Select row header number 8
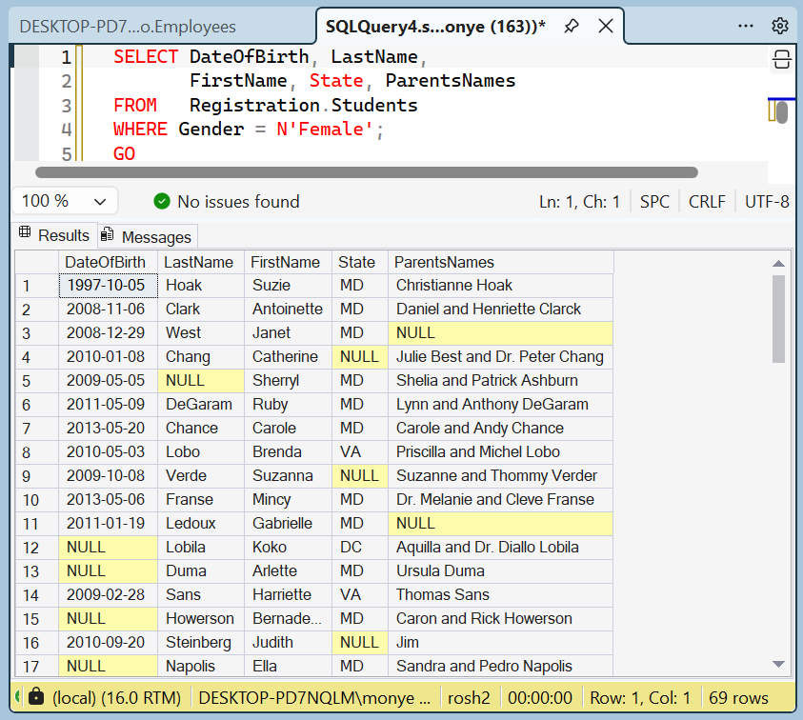This screenshot has width=803, height=720. [37, 452]
